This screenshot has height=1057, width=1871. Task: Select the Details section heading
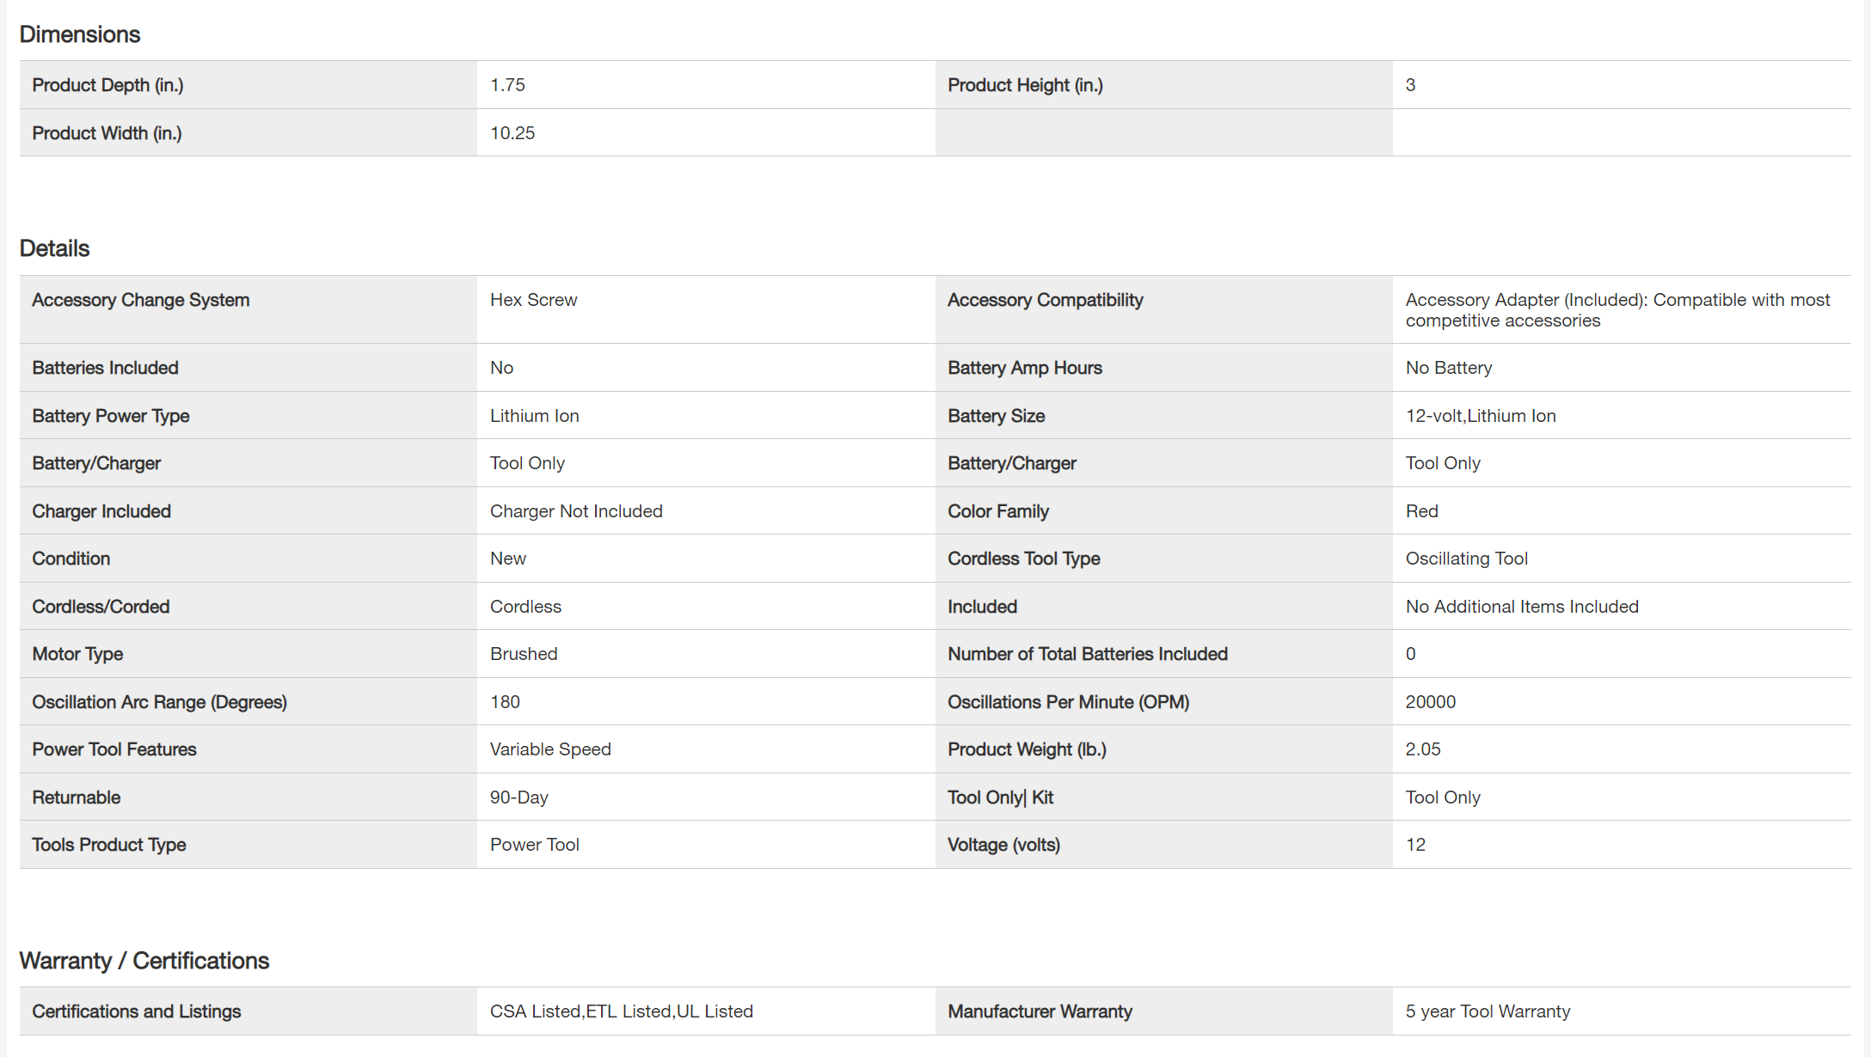pyautogui.click(x=54, y=248)
